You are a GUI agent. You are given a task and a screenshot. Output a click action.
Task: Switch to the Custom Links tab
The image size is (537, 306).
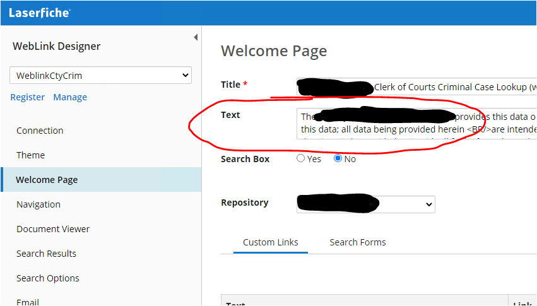270,242
